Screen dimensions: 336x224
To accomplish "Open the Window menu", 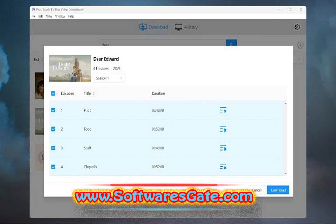I will [x=60, y=16].
